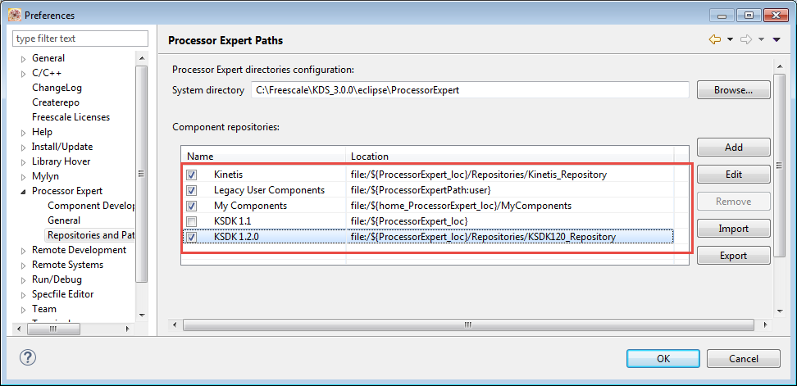Expand the Remote Development tree node
Image resolution: width=797 pixels, height=386 pixels.
(23, 251)
